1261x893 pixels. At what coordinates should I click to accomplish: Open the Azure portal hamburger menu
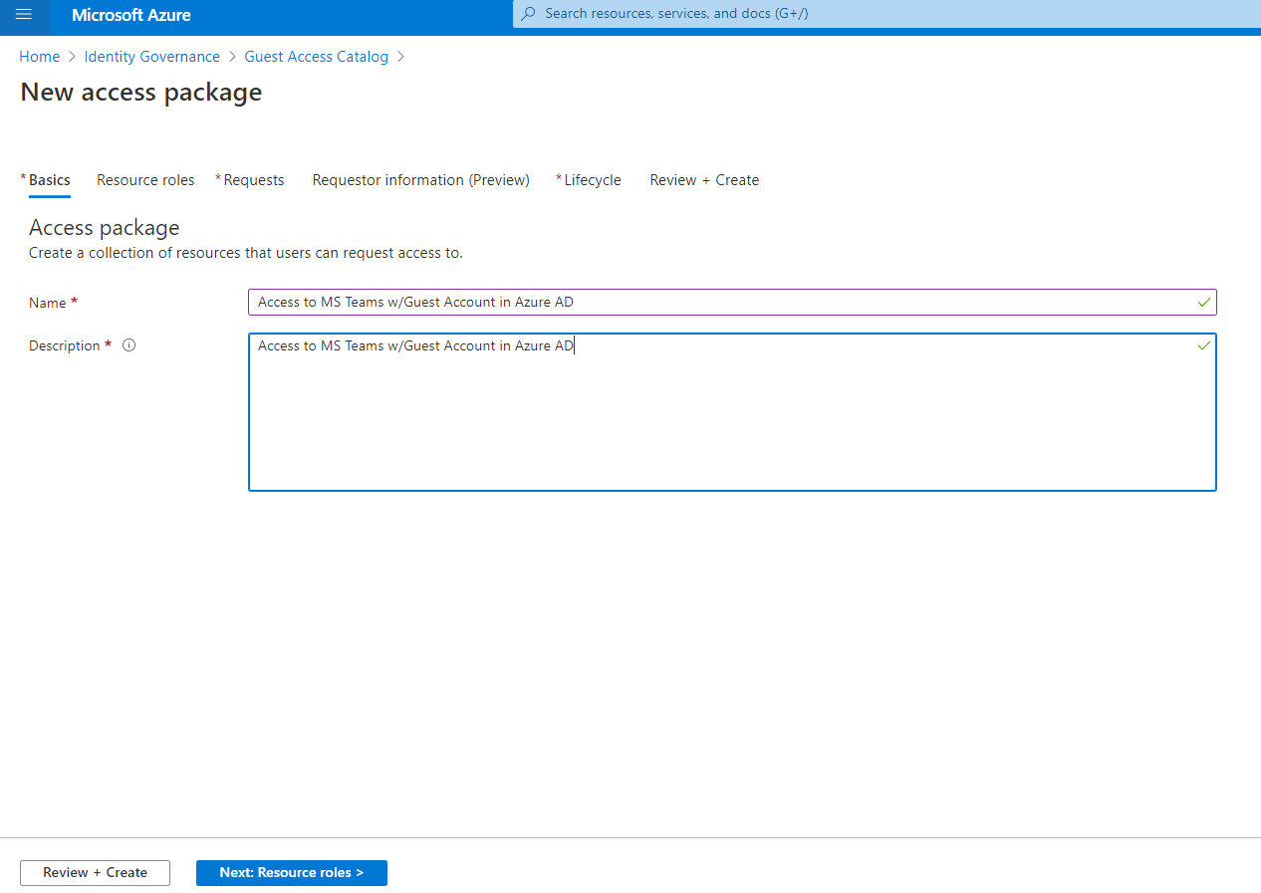[24, 14]
